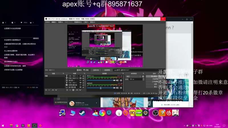Click 选择颜色 select color button
228x128 pixels.
pyautogui.click(x=107, y=70)
